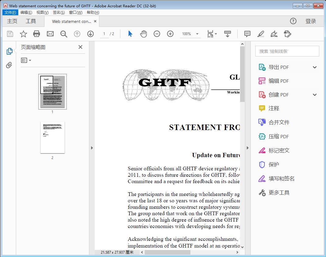The height and width of the screenshot is (257, 326).
Task: Select the highlight pencil tool
Action: click(260, 34)
